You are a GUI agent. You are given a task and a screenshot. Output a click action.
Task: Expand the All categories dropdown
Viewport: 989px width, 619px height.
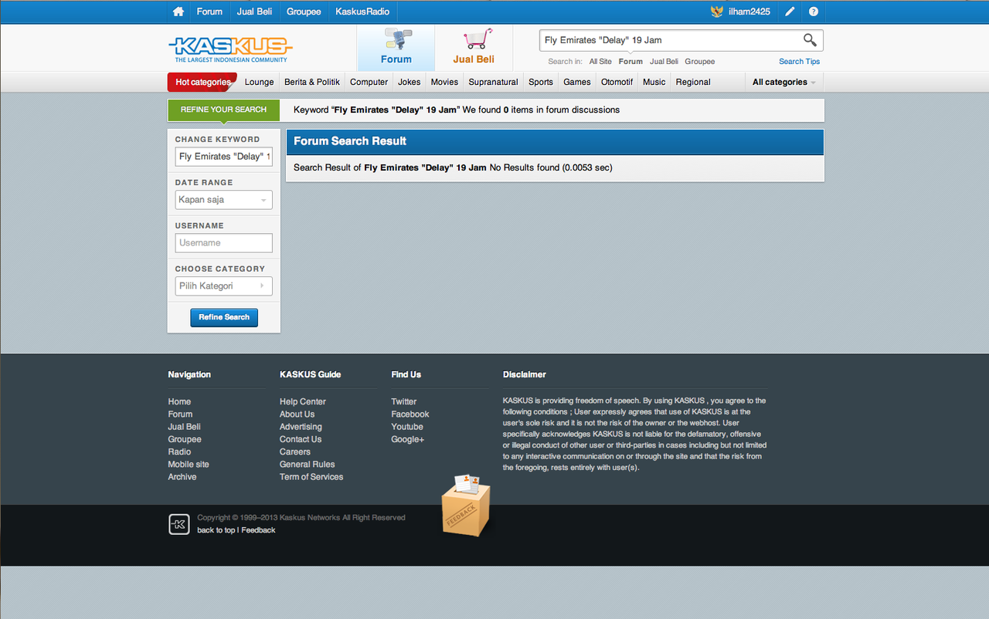pyautogui.click(x=784, y=82)
